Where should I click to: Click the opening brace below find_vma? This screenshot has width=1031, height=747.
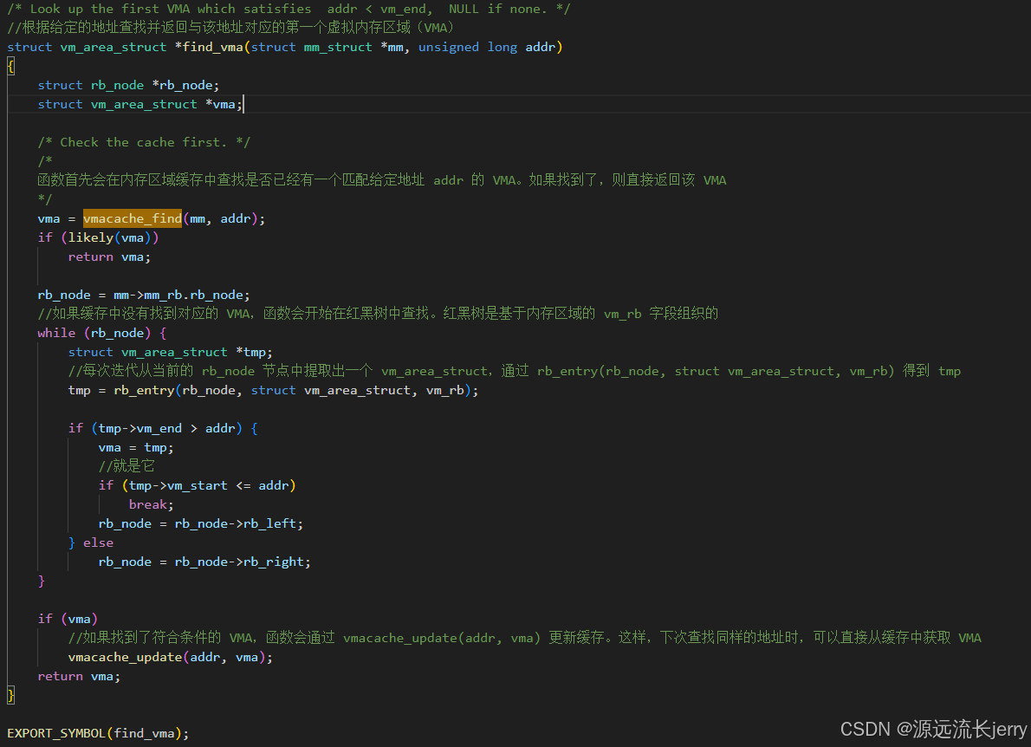click(x=10, y=65)
